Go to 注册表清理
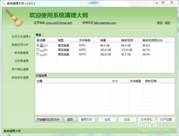This screenshot has width=179, height=136. [x=21, y=61]
